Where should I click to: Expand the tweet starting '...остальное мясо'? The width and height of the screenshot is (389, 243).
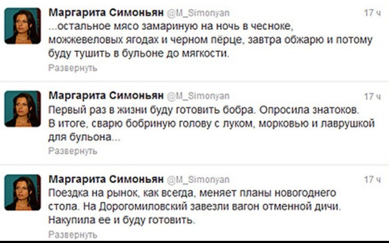click(x=73, y=67)
